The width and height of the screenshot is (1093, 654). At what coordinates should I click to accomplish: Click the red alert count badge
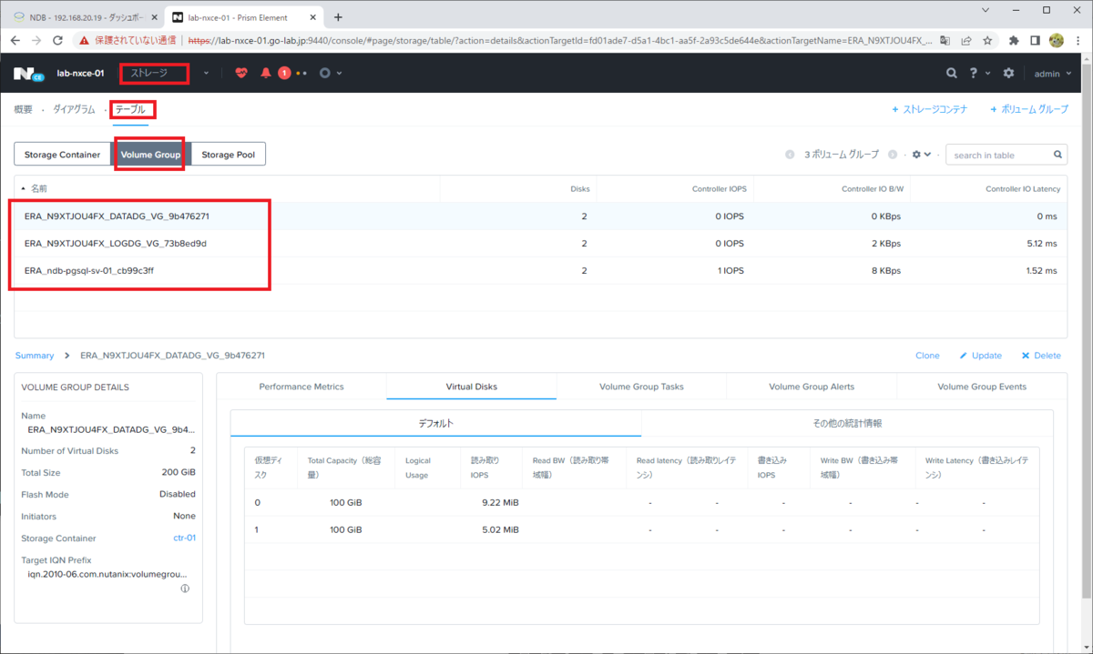coord(284,73)
